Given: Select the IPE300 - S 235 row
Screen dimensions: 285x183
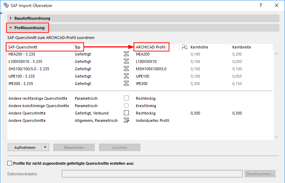Looking at the screenshot, I should 140,84.
